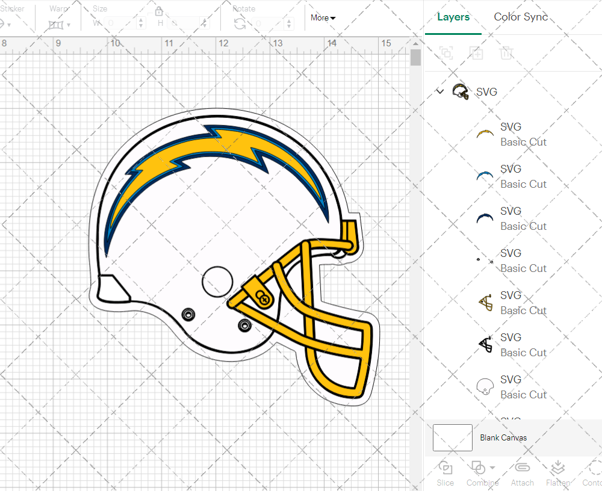The image size is (602, 491).
Task: Collapse the SVG group chevron
Action: point(440,91)
